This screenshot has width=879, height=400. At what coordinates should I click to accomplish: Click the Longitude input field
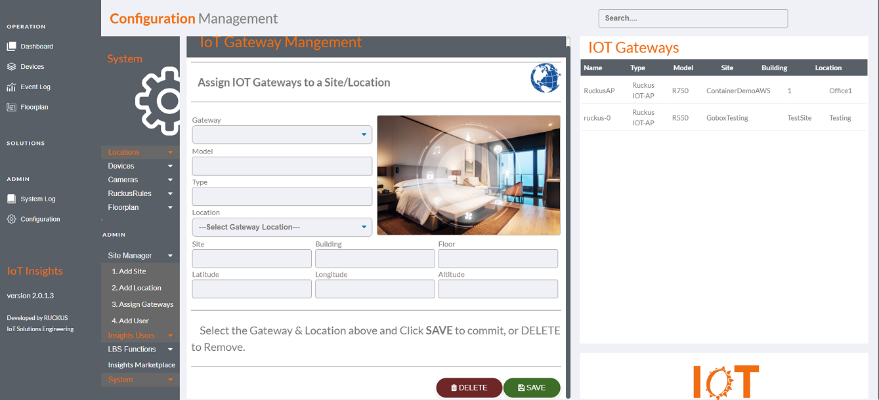click(x=375, y=289)
